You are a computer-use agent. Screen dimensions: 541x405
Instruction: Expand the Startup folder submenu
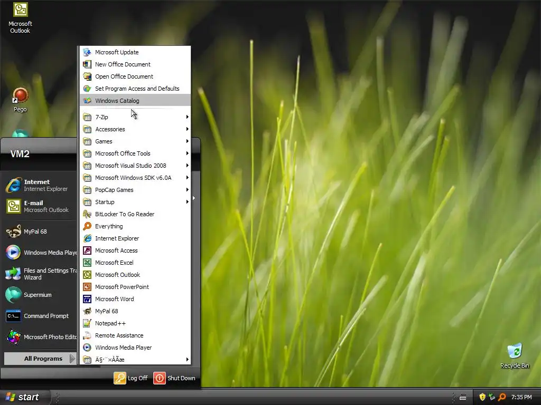click(x=135, y=202)
